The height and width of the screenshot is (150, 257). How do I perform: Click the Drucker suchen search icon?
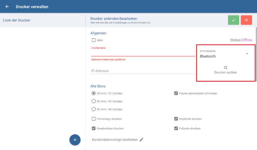click(x=226, y=67)
